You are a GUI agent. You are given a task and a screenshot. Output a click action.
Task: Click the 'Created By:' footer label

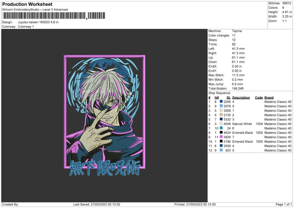click(x=10, y=205)
